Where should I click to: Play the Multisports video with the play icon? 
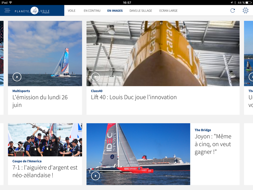[17, 77]
